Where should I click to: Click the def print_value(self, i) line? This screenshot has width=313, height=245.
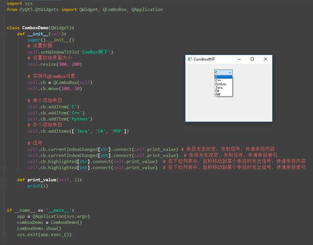click(x=49, y=180)
